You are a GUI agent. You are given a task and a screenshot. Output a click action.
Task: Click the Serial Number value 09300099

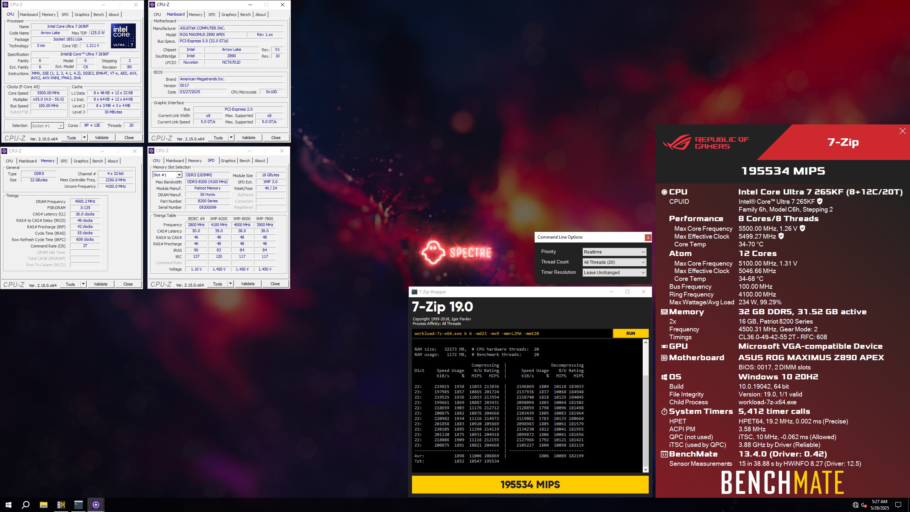208,207
